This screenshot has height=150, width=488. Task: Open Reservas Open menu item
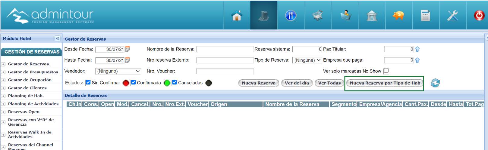24,112
